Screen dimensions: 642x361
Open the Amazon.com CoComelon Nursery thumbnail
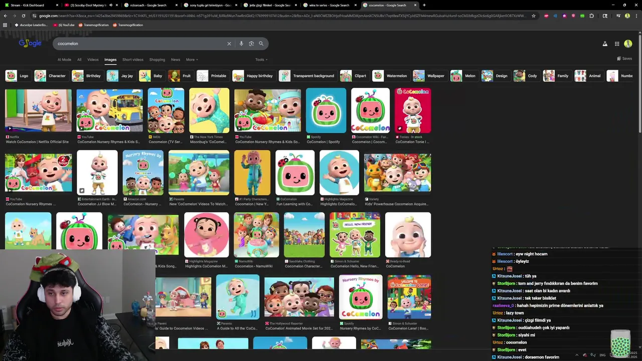[x=143, y=172]
